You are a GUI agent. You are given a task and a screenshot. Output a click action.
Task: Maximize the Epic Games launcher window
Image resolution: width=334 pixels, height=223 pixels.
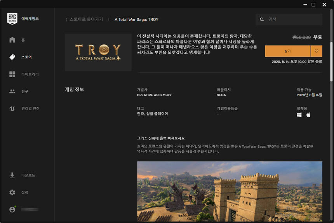coord(313,5)
